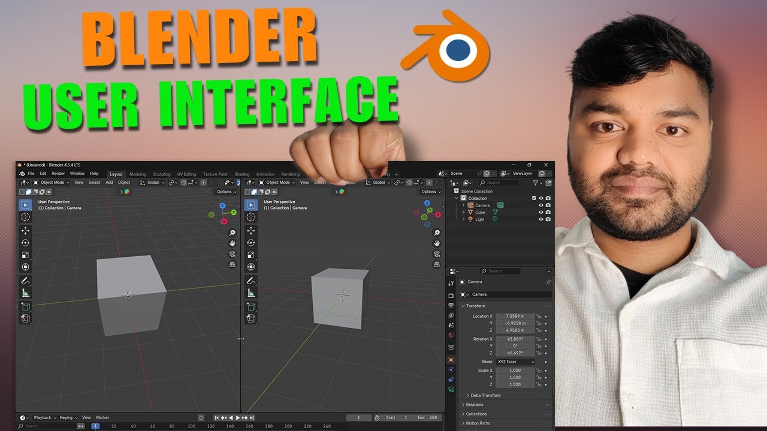
Task: Switch perspective/orthographic grid icon in left viewport
Action: 232,264
